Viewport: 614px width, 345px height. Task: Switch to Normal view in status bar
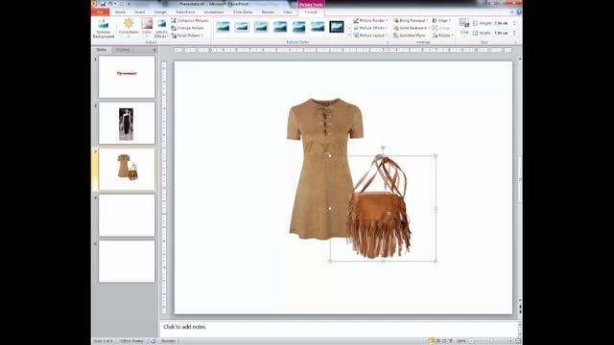(432, 341)
